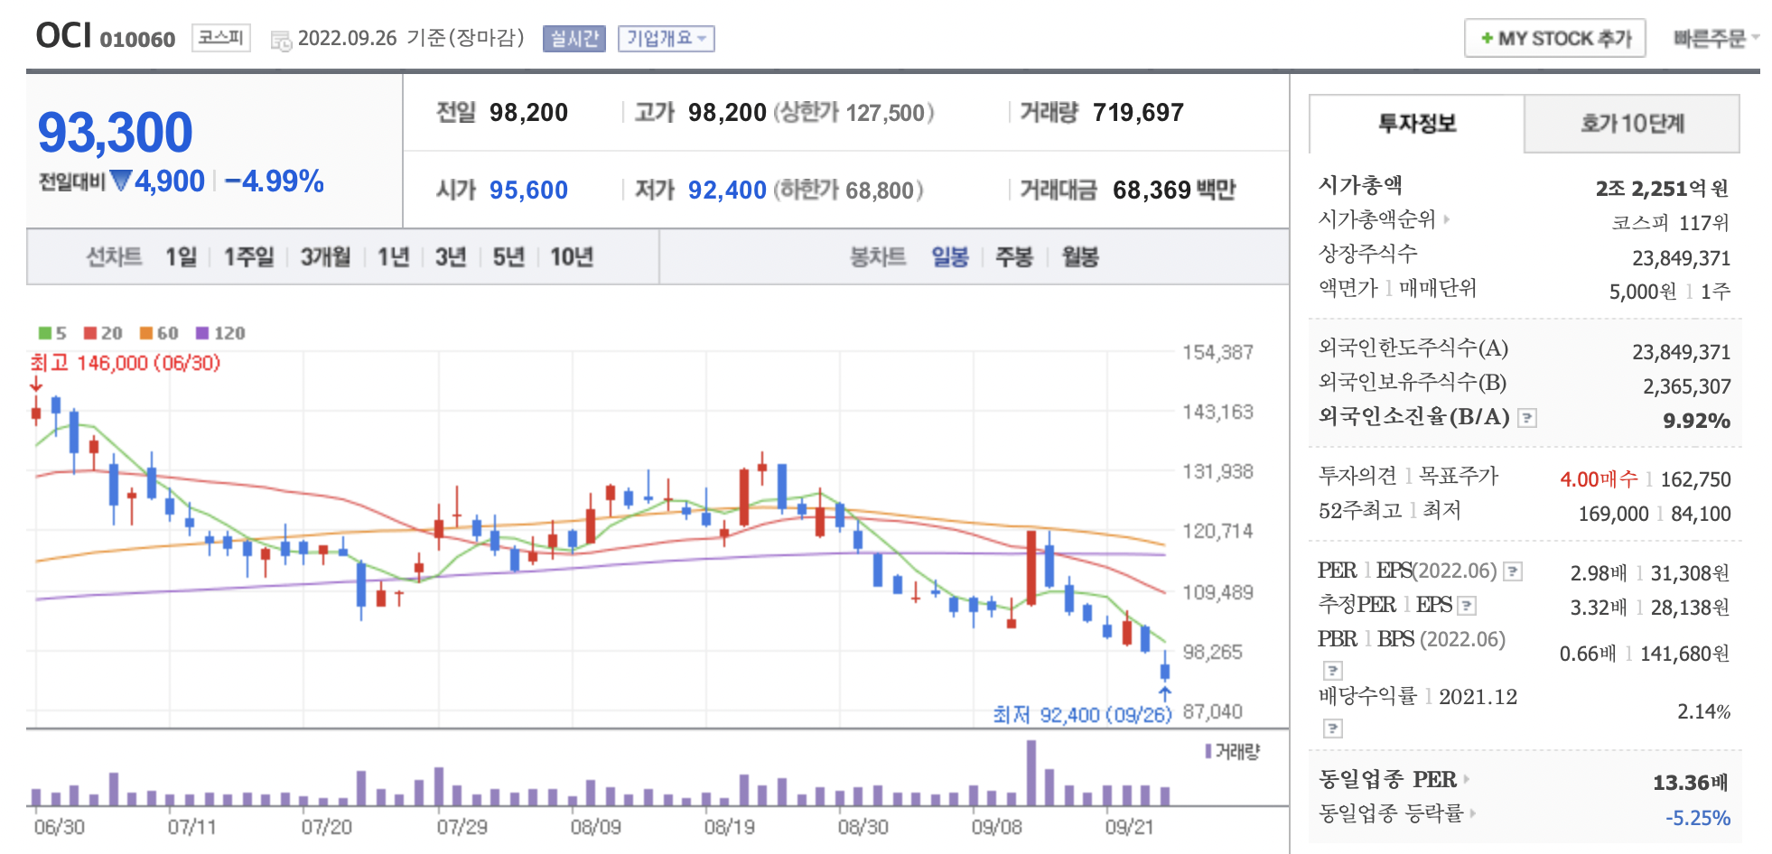Image resolution: width=1772 pixels, height=854 pixels.
Task: Select the 1년 line chart period
Action: [x=393, y=257]
